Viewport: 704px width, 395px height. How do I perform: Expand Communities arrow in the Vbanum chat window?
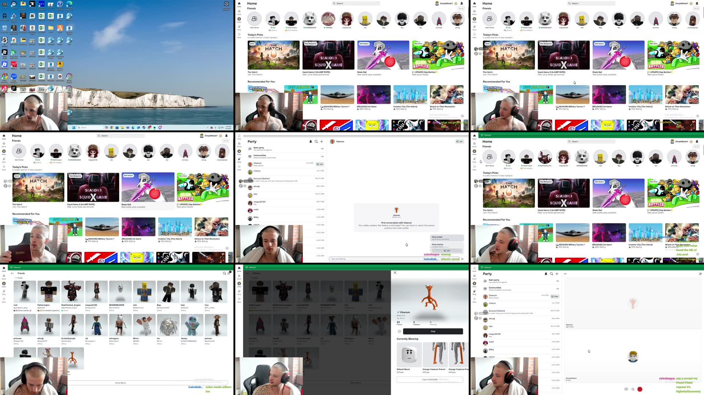322,157
